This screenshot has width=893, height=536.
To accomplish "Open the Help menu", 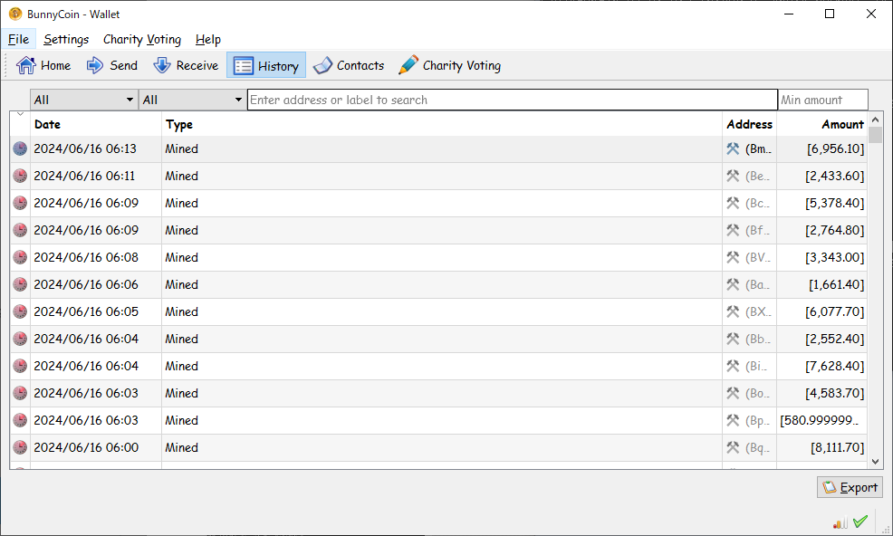I will (208, 39).
